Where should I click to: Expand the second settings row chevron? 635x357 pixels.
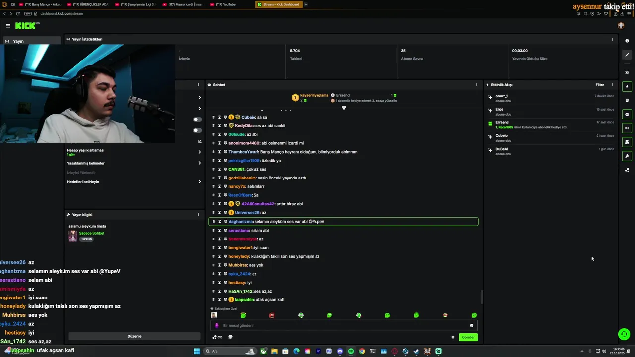click(200, 108)
